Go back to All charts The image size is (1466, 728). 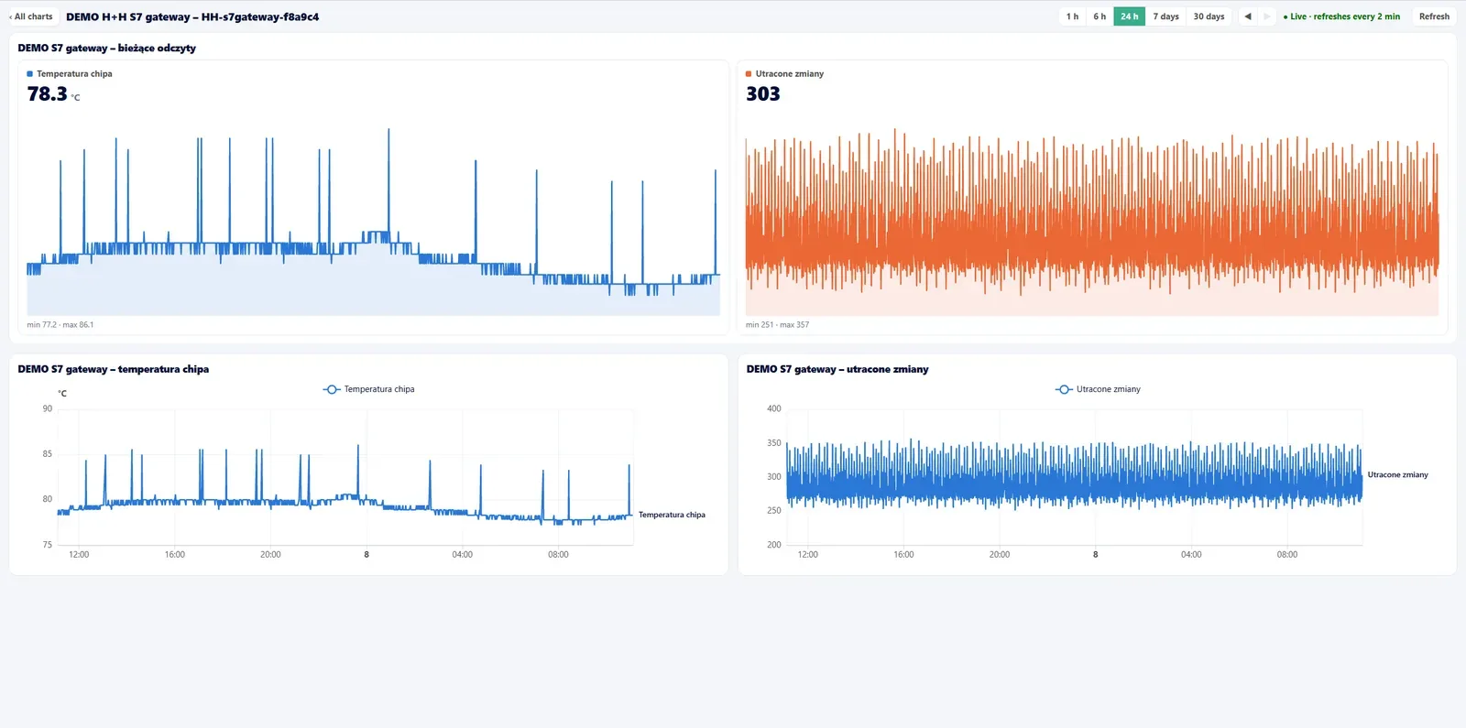31,16
